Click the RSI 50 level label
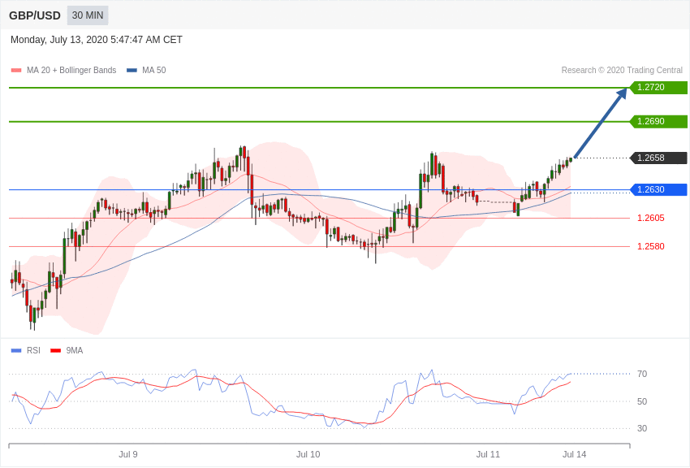The height and width of the screenshot is (468, 690). pyautogui.click(x=642, y=401)
